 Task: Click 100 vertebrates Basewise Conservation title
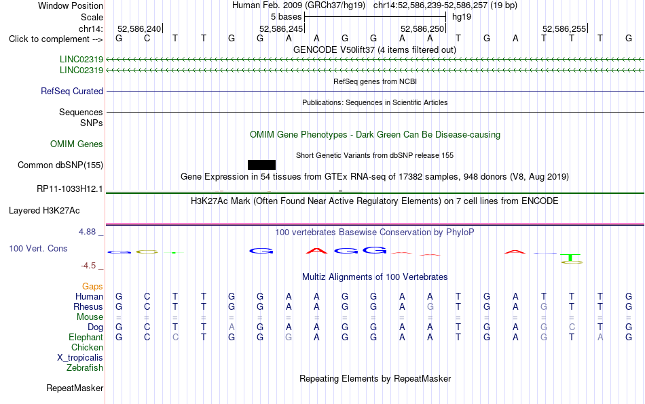[x=375, y=233]
